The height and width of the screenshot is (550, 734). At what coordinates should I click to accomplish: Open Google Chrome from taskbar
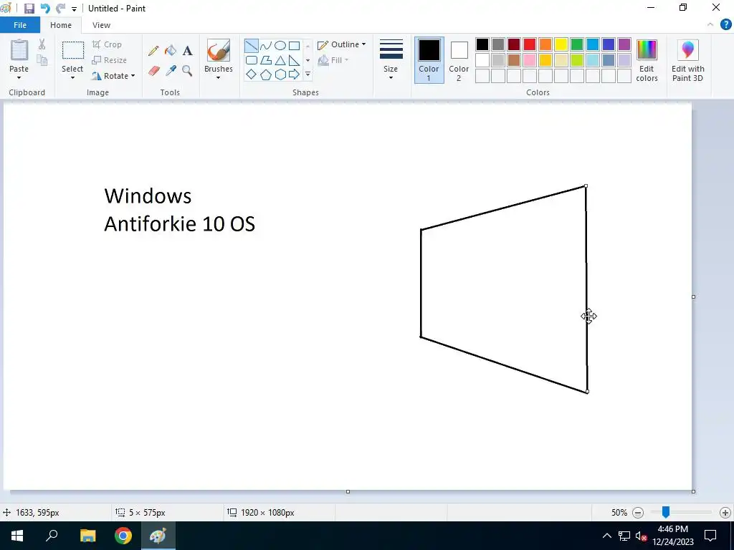[x=123, y=536]
